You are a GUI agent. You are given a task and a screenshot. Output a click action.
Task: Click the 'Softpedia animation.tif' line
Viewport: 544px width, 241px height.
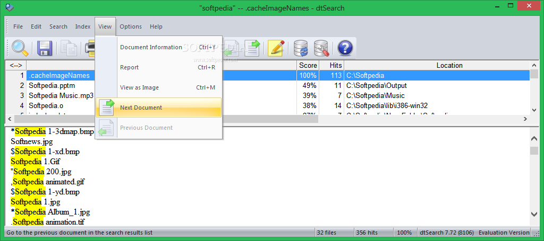(x=47, y=221)
